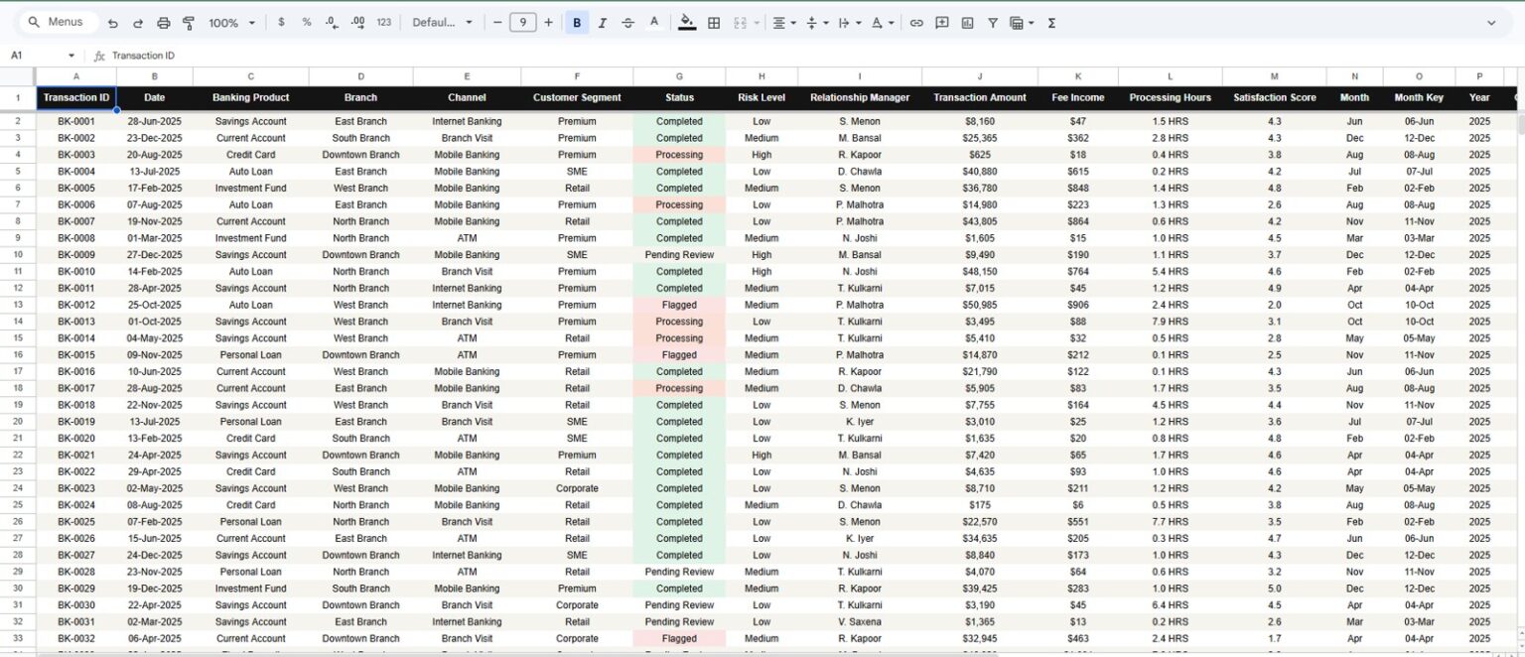Print the spreadsheet
Image resolution: width=1525 pixels, height=657 pixels.
click(x=164, y=23)
